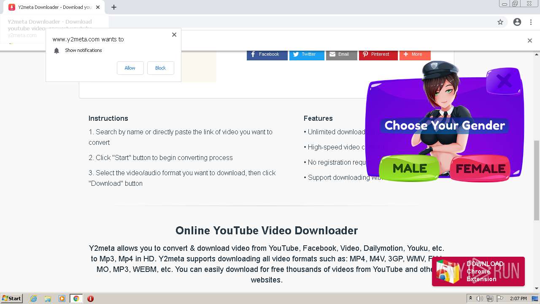Click the Features heading
Screen dimensions: 540x304
click(x=318, y=118)
